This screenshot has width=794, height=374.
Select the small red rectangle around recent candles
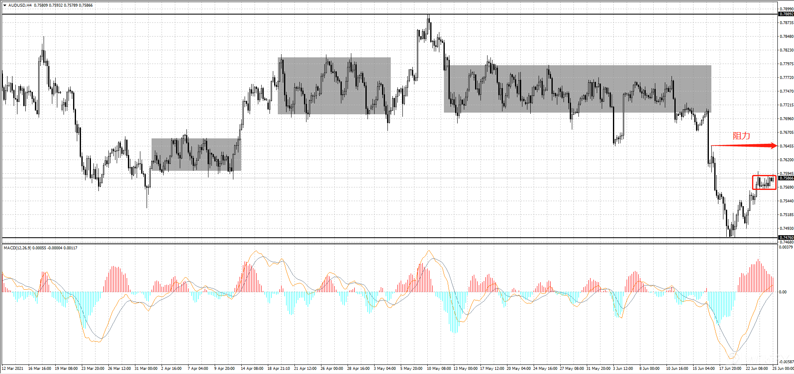tap(764, 182)
